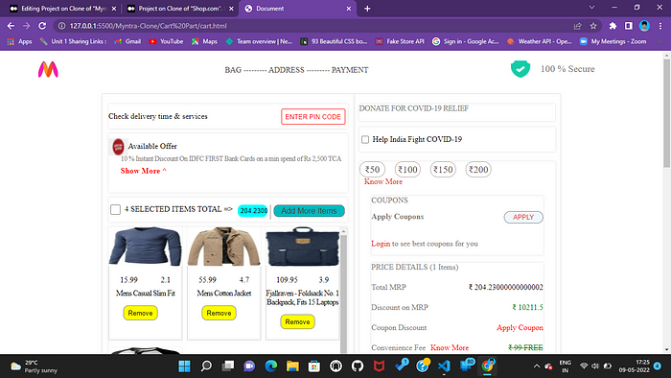Bookmark this page with the star icon
The width and height of the screenshot is (671, 378).
(593, 26)
